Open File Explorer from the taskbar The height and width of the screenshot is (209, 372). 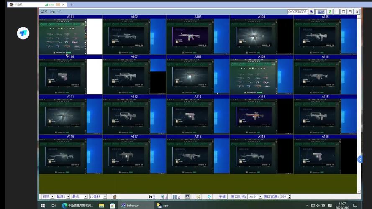101,205
